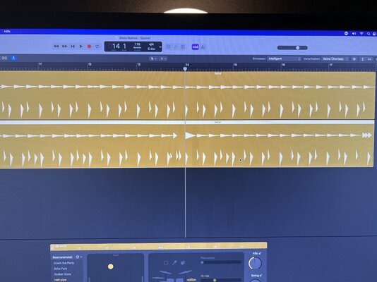The height and width of the screenshot is (282, 377).
Task: Click the fast-forward transport button
Action: [x=65, y=47]
